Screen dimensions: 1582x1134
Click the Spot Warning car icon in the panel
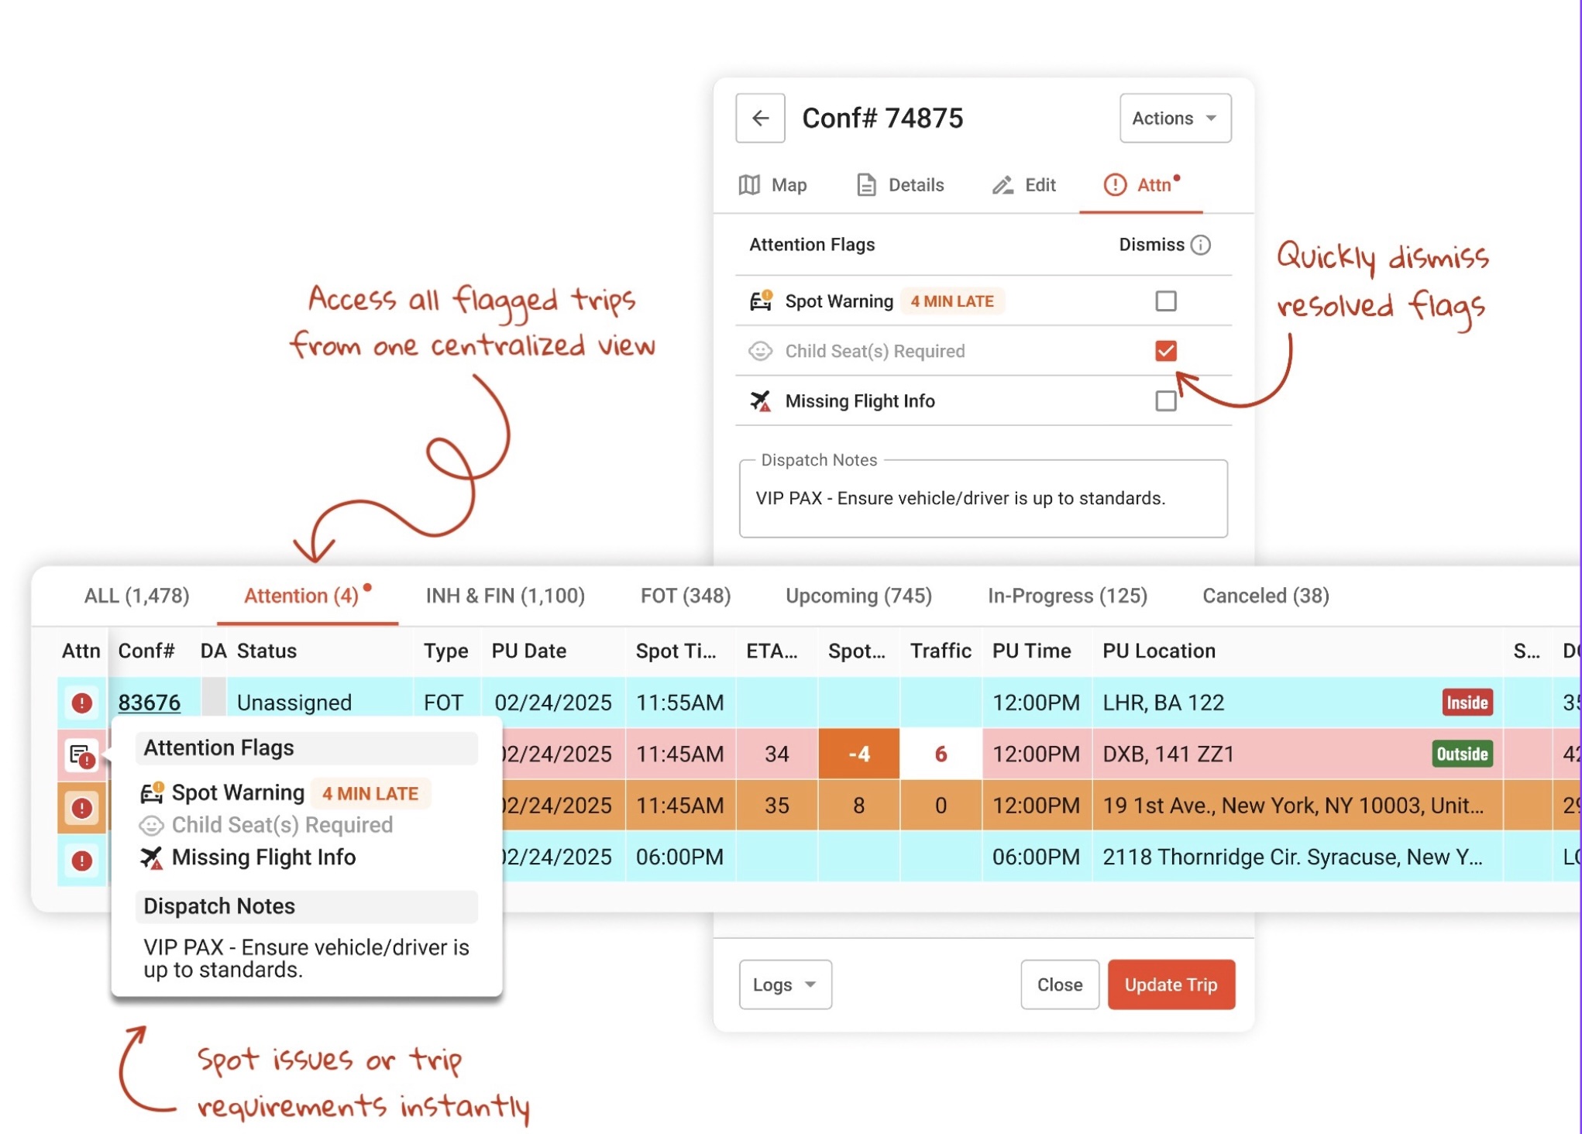pos(761,301)
